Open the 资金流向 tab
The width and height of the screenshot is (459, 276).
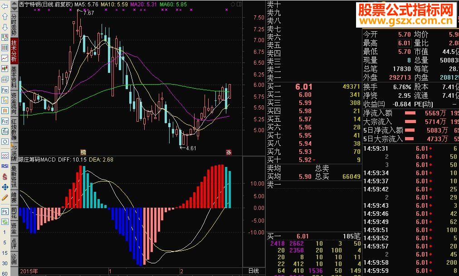click(x=14, y=104)
